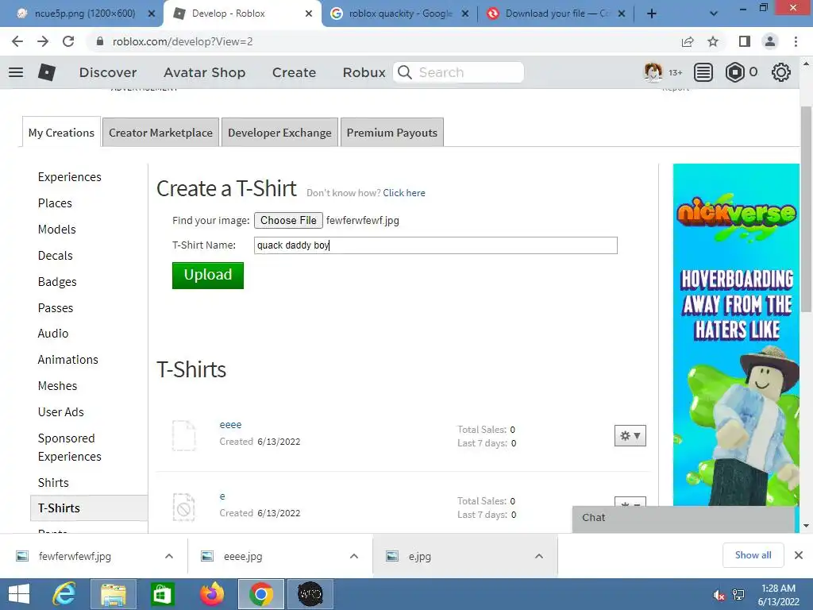Open Discover in the Roblox header

coord(108,72)
